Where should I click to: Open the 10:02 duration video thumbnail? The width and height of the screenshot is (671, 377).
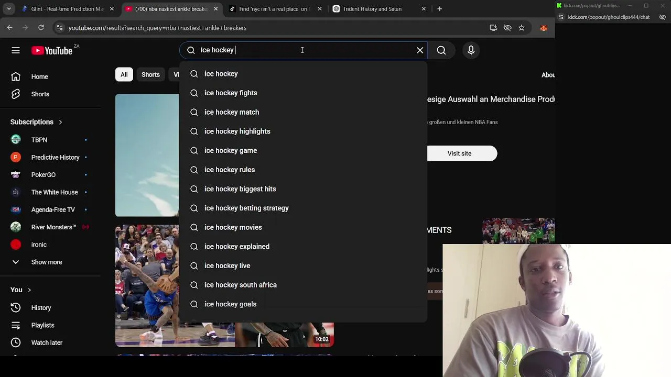[284, 335]
